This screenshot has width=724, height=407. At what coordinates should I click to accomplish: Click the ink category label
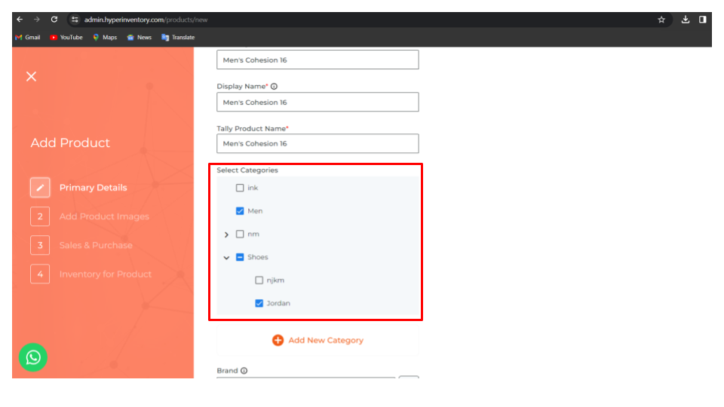253,188
